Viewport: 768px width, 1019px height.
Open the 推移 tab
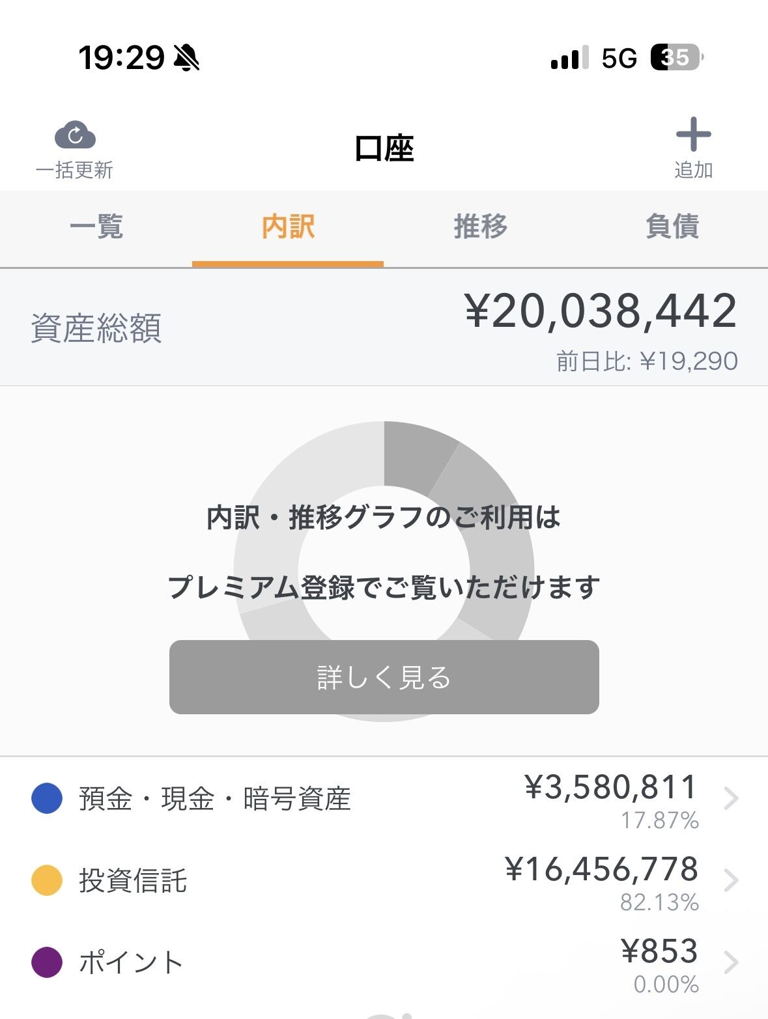[480, 227]
